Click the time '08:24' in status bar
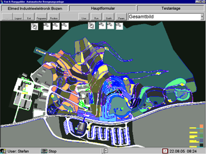The height and width of the screenshot is (154, 206). pos(192,151)
